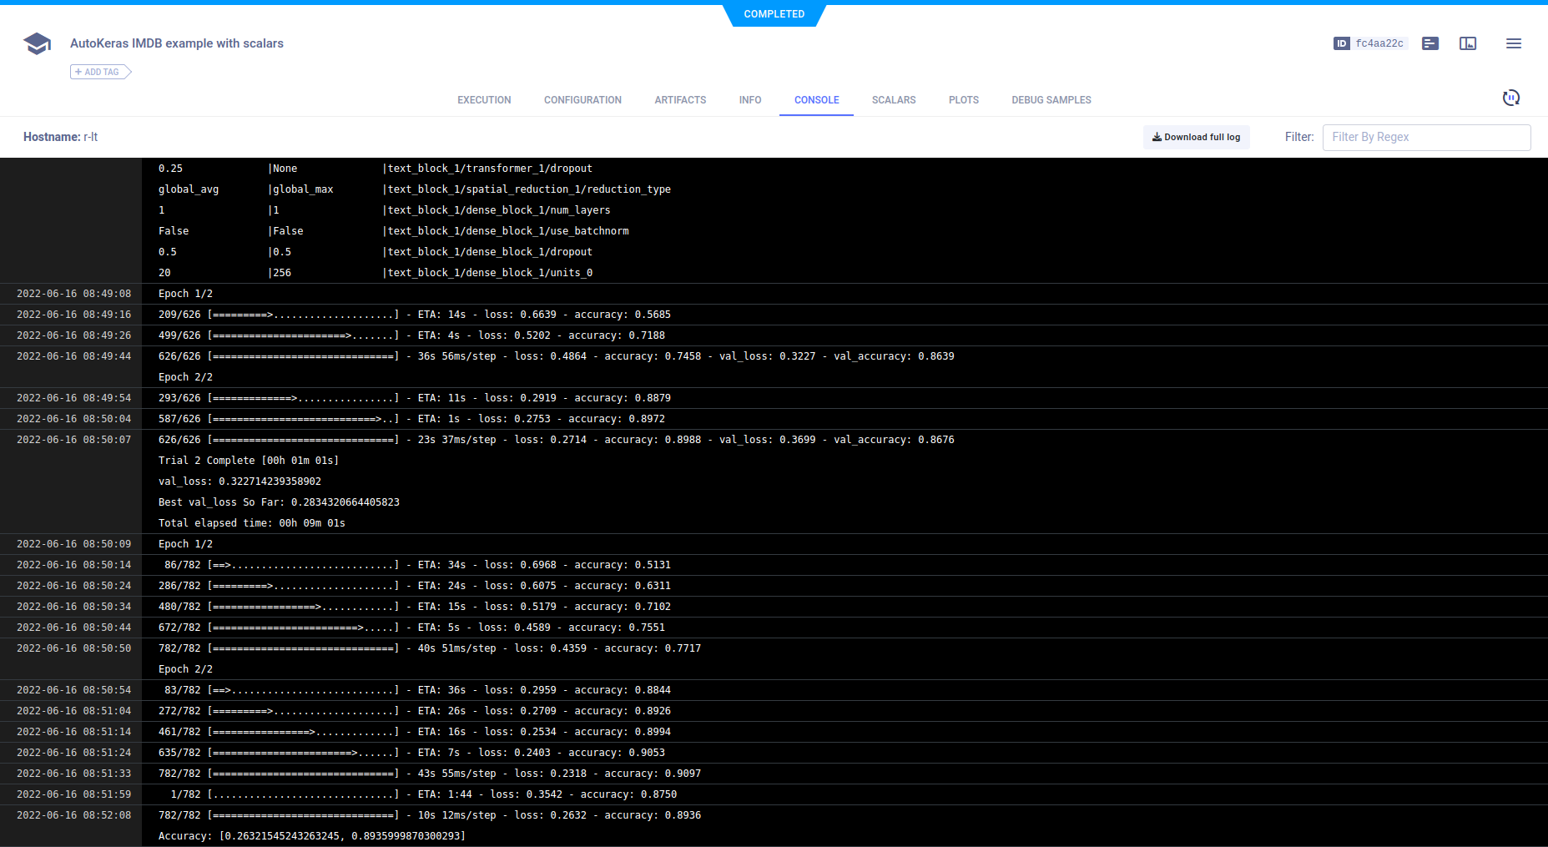Viewport: 1548px width, 847px height.
Task: Click the graduation cap experiment icon
Action: pos(37,43)
